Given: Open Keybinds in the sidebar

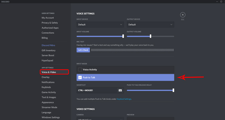Looking at the screenshot, I should click(46, 87).
